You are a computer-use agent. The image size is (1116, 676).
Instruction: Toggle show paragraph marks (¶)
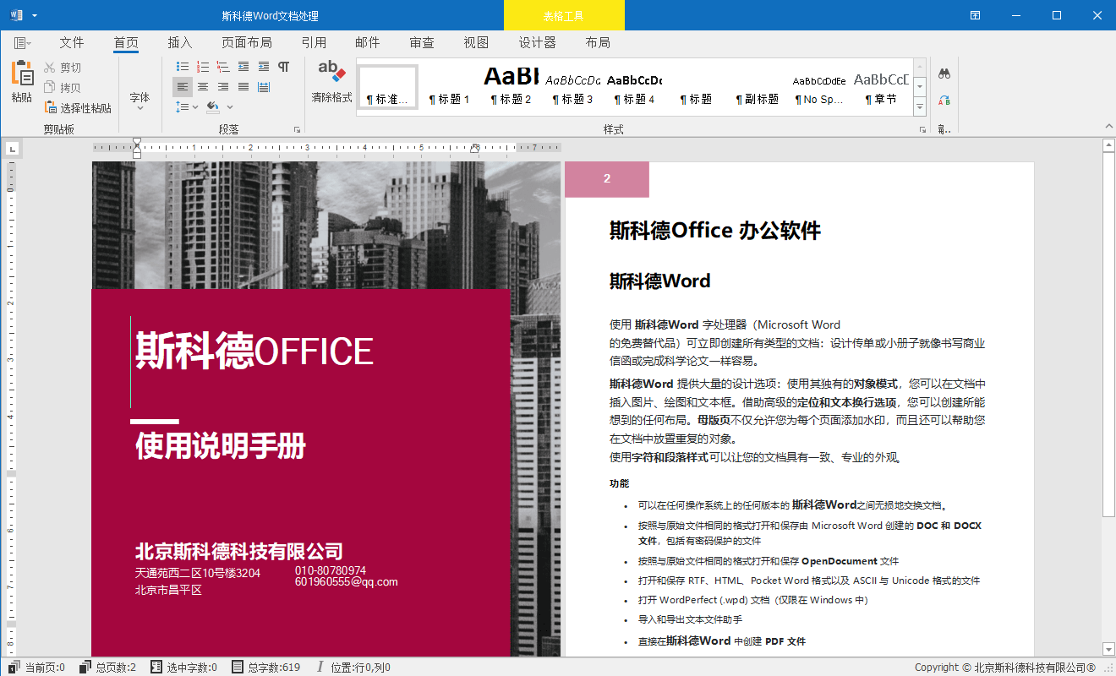coord(284,67)
